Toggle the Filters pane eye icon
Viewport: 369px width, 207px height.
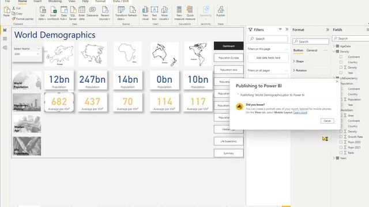point(280,29)
